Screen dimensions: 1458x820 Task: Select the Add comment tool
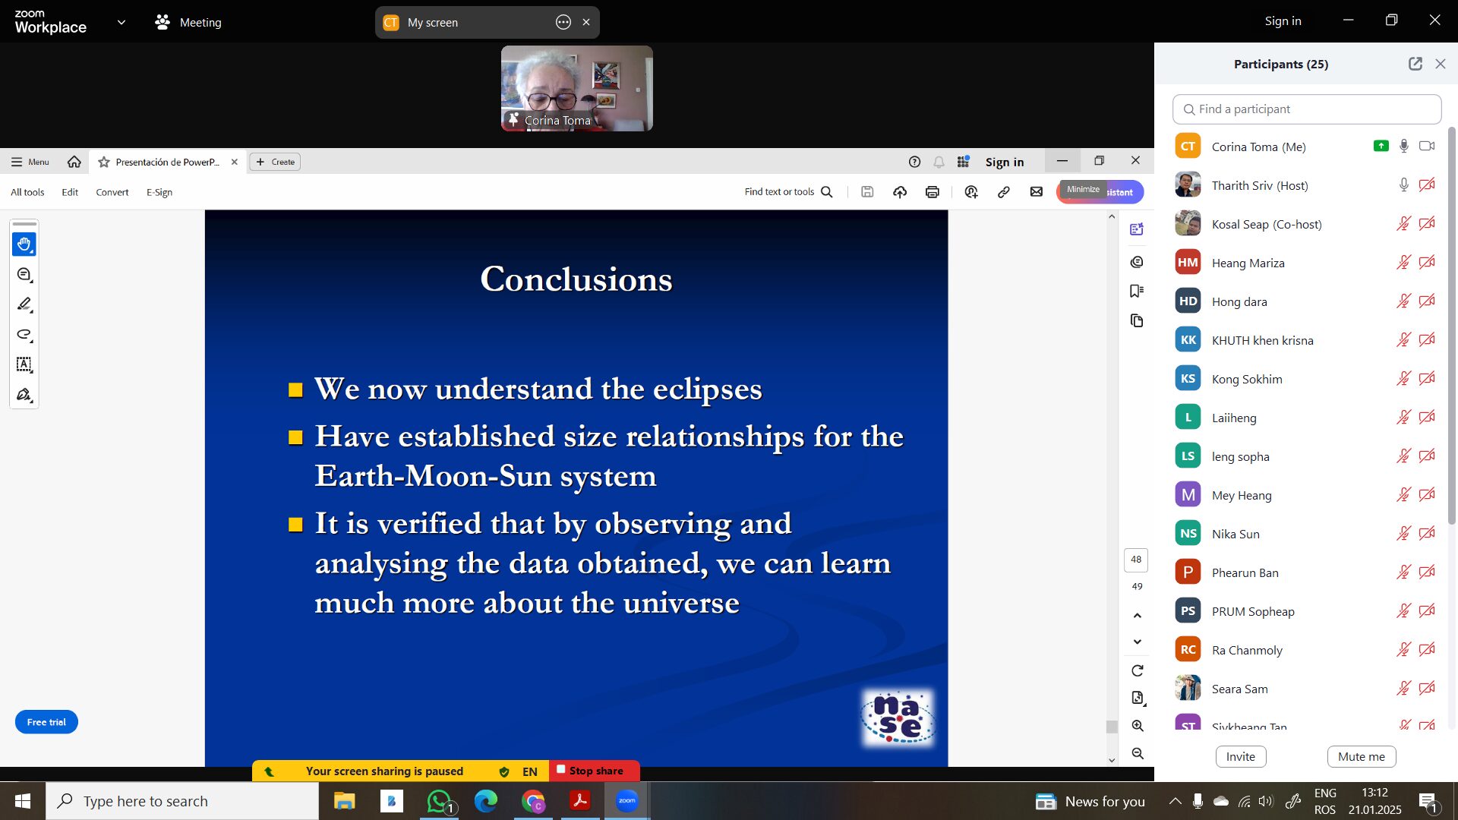click(x=24, y=275)
